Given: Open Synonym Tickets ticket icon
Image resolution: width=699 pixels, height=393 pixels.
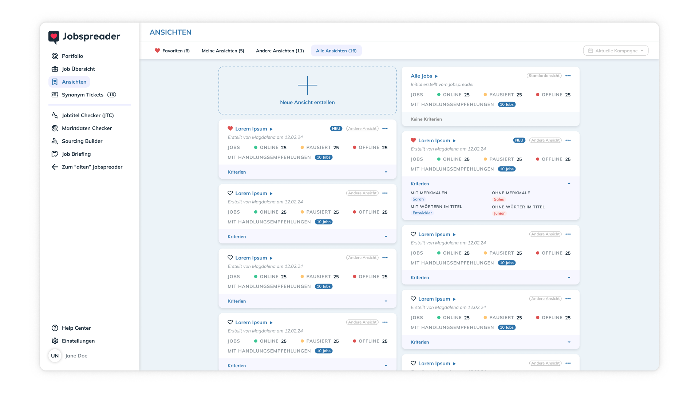Looking at the screenshot, I should click(55, 95).
